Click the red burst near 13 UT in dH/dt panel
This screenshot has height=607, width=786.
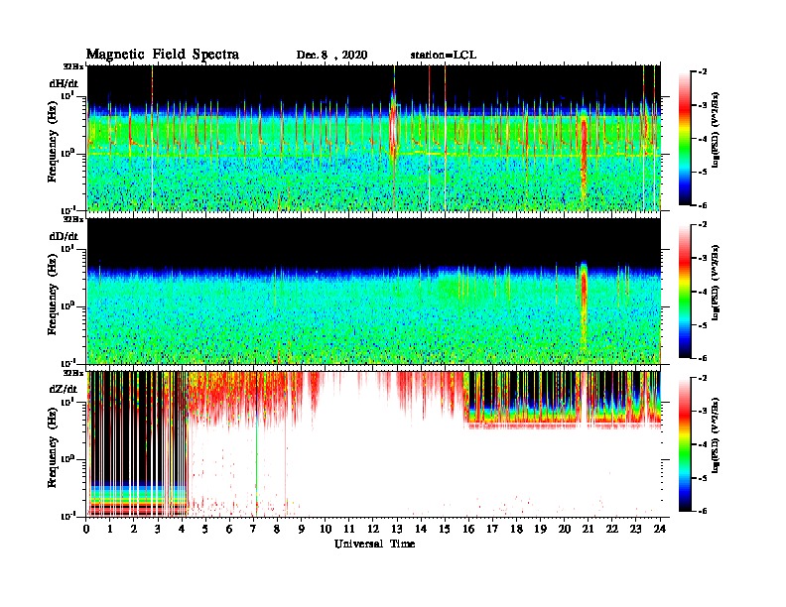pyautogui.click(x=393, y=130)
